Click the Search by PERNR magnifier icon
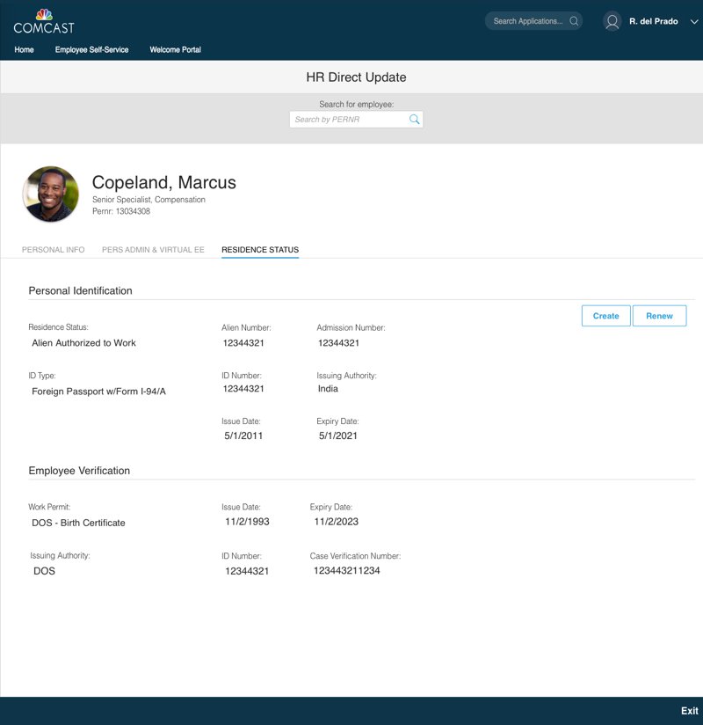 [414, 120]
